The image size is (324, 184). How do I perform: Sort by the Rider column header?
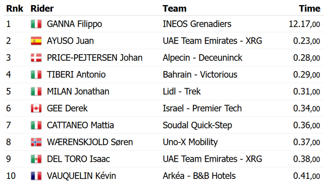(42, 8)
